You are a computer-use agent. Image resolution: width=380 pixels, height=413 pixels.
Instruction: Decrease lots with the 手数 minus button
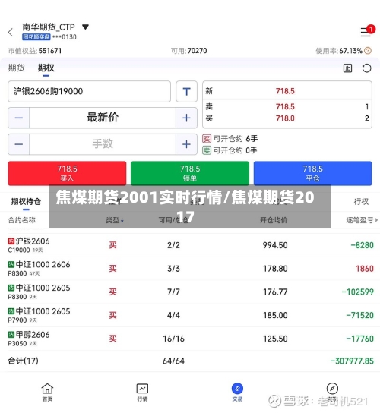point(19,144)
